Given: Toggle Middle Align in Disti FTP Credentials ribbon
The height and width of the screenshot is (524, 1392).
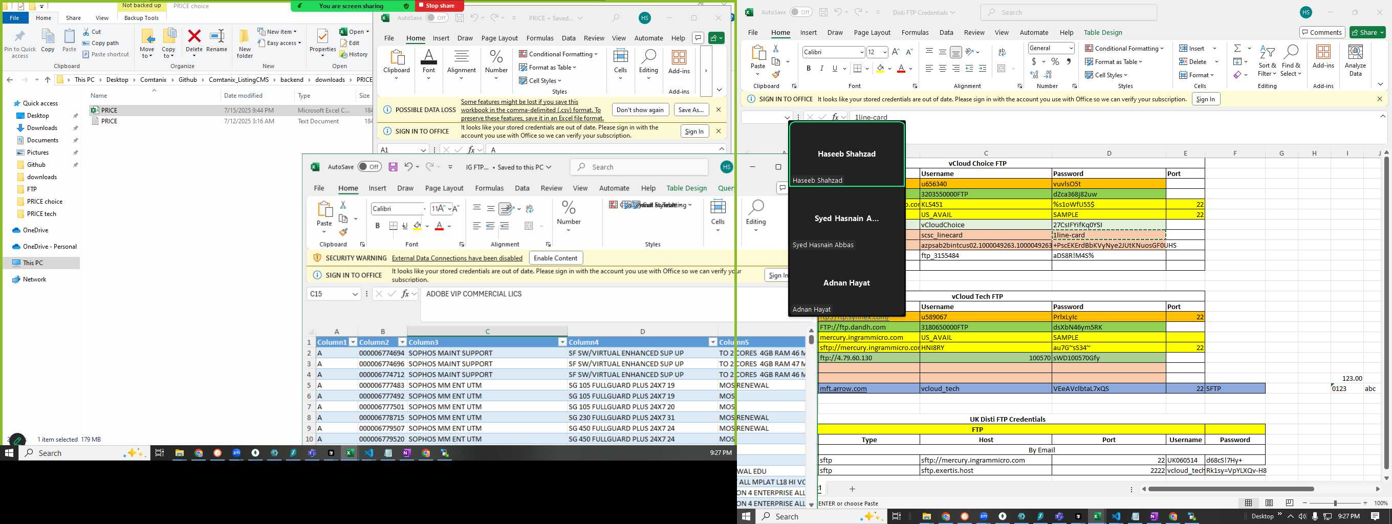Looking at the screenshot, I should pyautogui.click(x=942, y=52).
